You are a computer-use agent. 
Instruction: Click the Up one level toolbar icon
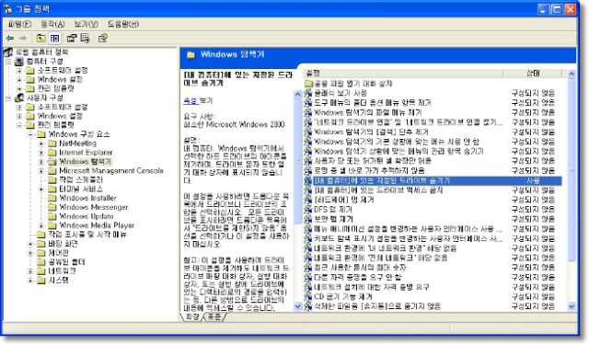tap(40, 38)
